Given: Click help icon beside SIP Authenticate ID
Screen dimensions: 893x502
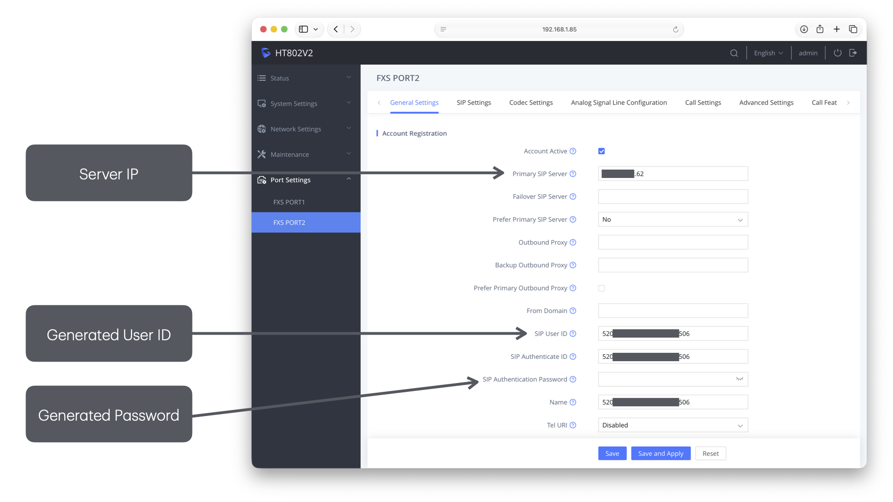Looking at the screenshot, I should coord(573,357).
